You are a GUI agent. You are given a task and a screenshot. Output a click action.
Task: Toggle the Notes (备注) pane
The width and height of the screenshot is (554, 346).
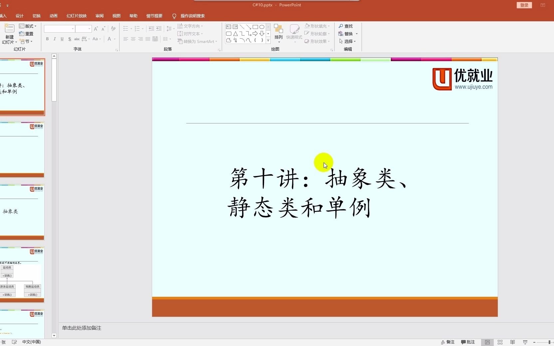[x=448, y=342]
